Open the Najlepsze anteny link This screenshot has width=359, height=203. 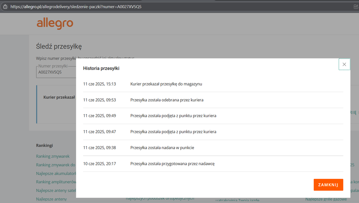[x=51, y=199]
